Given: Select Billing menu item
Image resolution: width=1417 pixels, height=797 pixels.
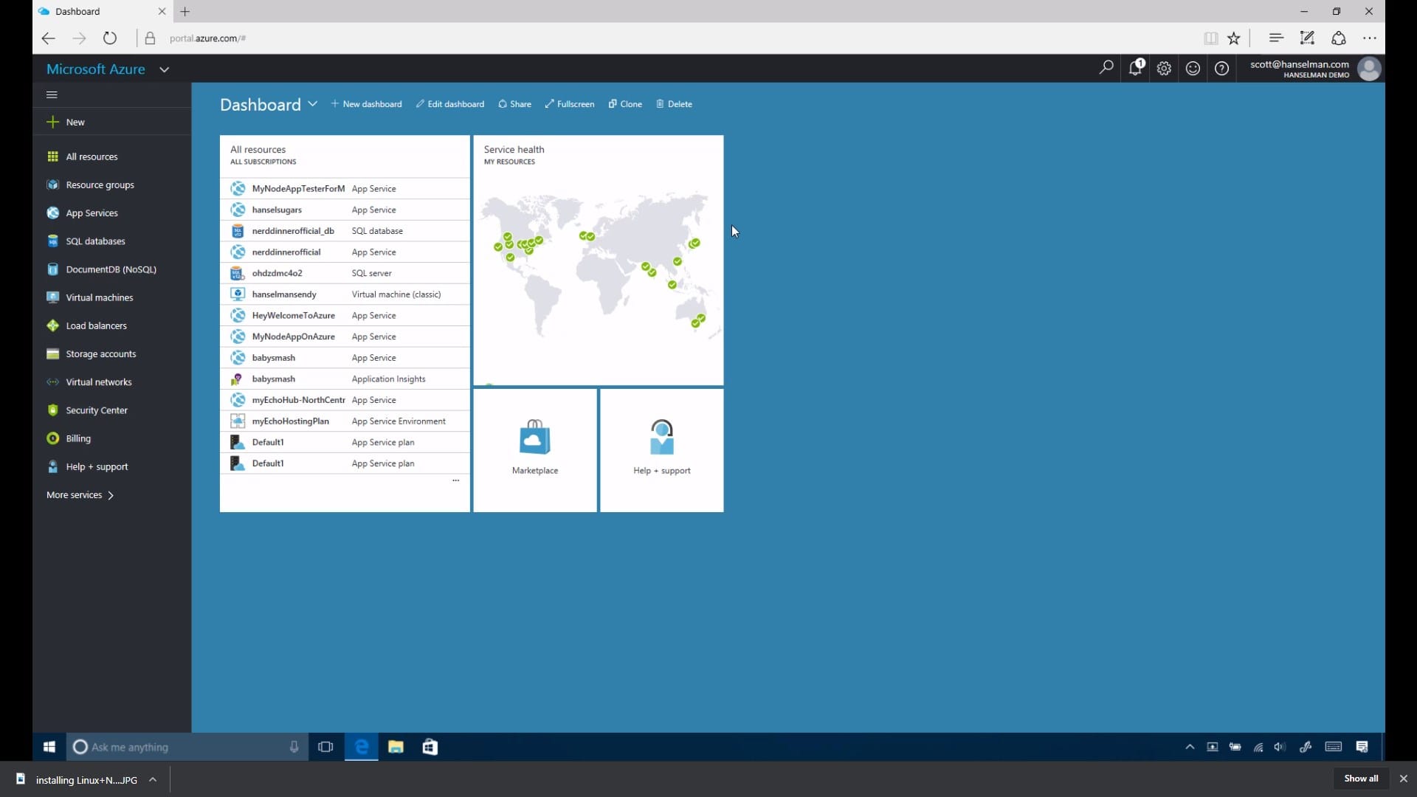Looking at the screenshot, I should click(x=79, y=438).
